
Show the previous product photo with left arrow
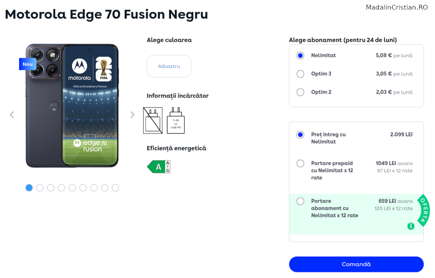tap(12, 114)
